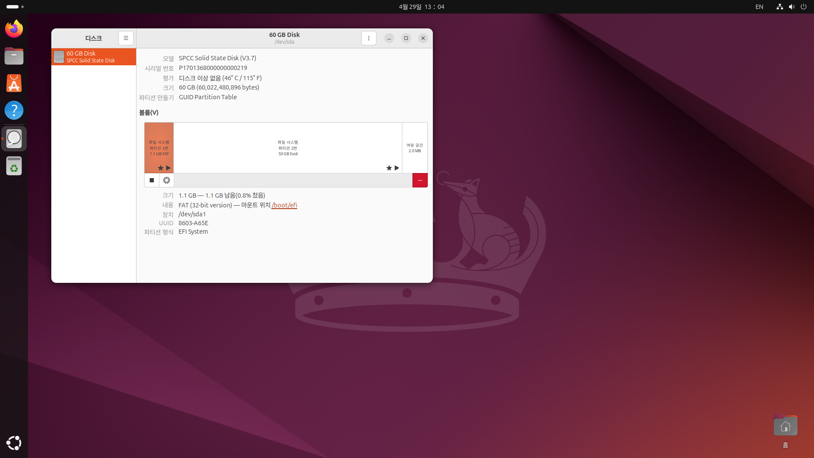Viewport: 814px width, 458px height.
Task: Select Partition 1 1.1 GB FAT volume
Action: (x=159, y=148)
